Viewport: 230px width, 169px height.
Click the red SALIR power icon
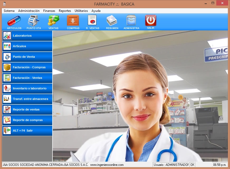point(151,20)
